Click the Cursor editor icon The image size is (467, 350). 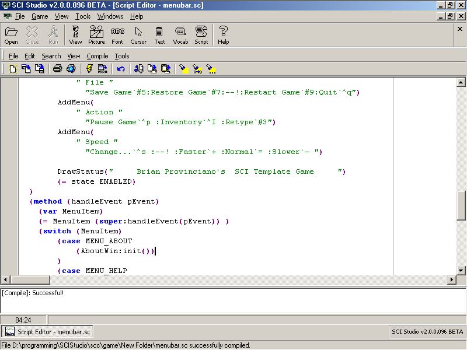[138, 35]
